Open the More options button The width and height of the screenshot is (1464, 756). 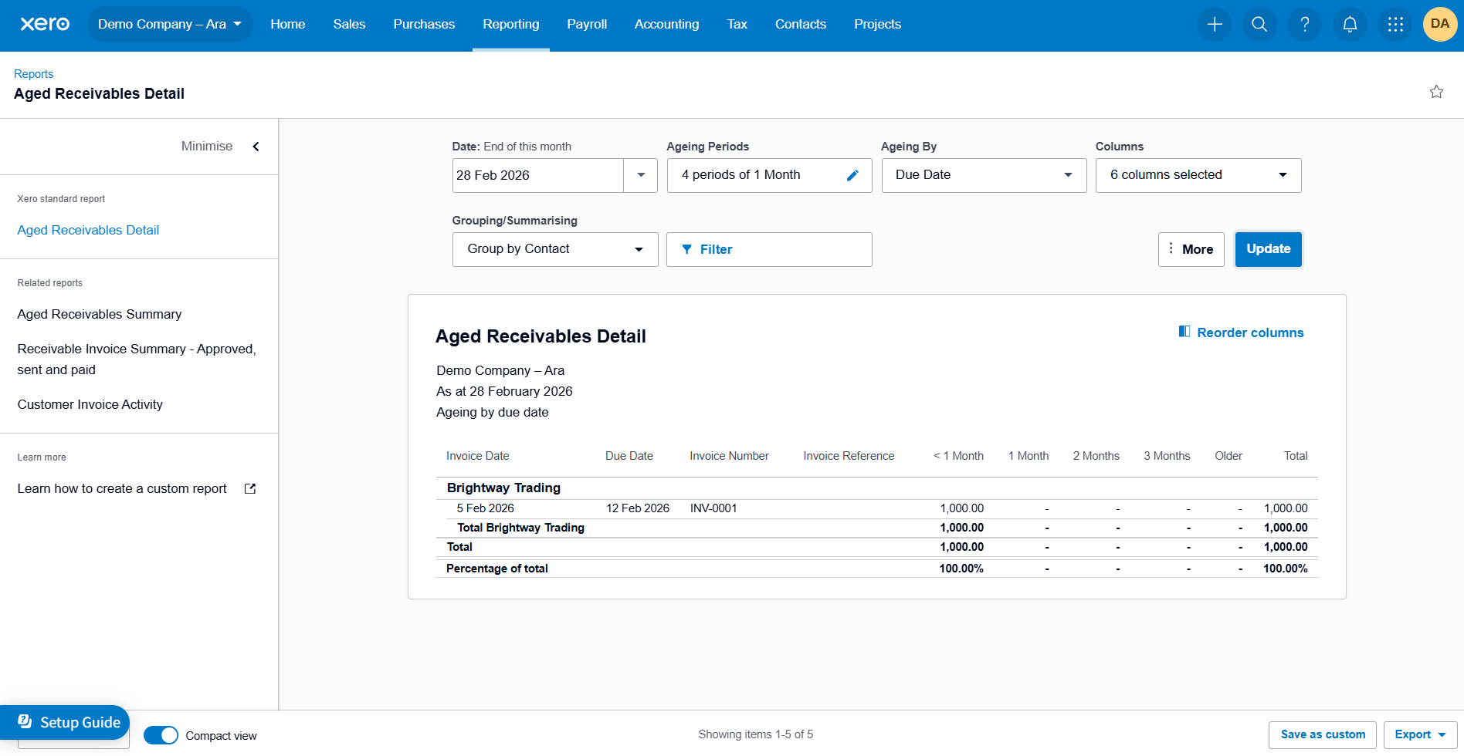click(x=1191, y=249)
